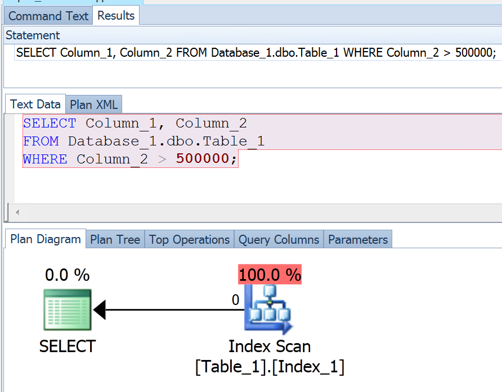This screenshot has width=502, height=392.
Task: Click the red 100.0 % cost label
Action: [270, 275]
